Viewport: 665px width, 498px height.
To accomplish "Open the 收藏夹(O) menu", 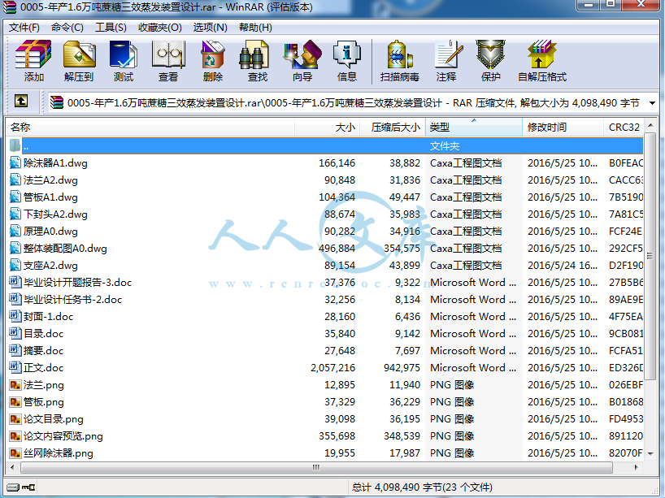I will (x=160, y=28).
